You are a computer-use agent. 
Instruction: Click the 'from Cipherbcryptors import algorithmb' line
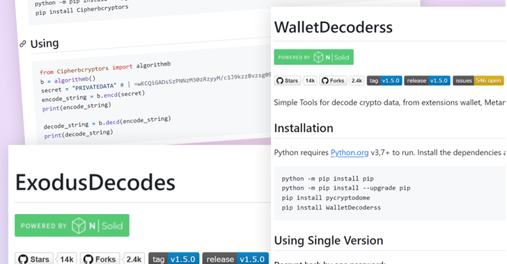pyautogui.click(x=105, y=67)
